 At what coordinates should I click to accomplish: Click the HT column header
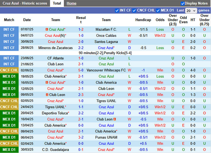193,20
